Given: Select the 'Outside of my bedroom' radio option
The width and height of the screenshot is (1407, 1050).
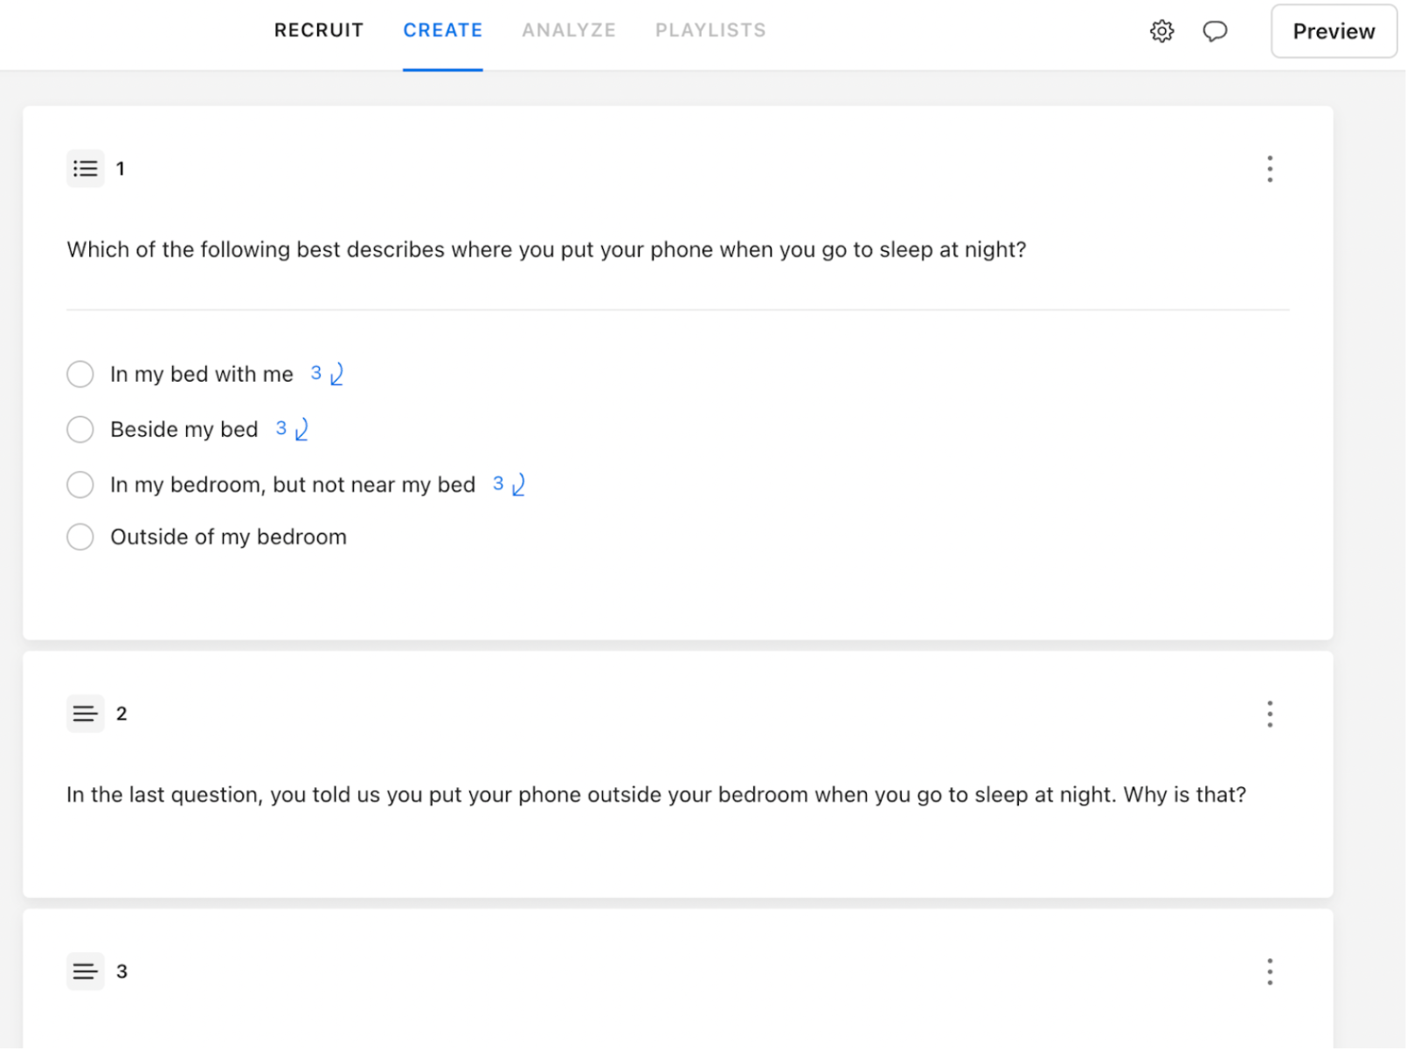Looking at the screenshot, I should 80,537.
